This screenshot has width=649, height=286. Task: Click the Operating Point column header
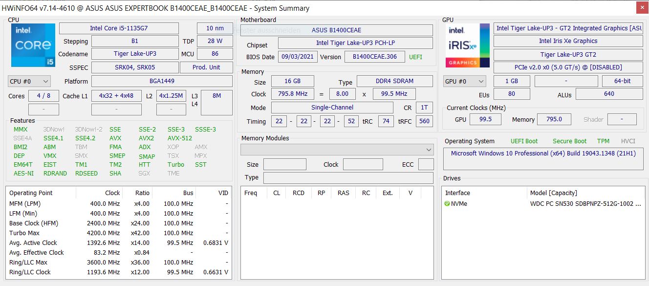point(31,193)
